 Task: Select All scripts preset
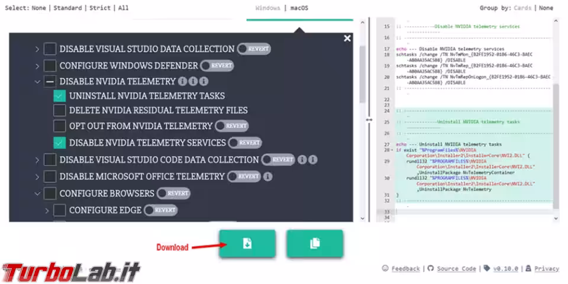tap(123, 8)
